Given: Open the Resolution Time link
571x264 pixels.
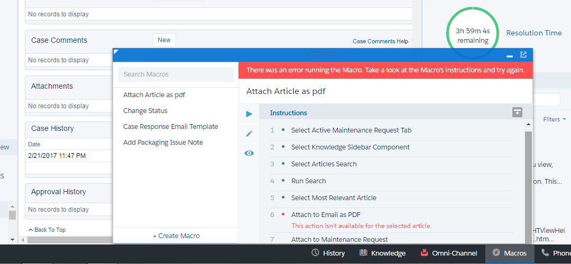Looking at the screenshot, I should pyautogui.click(x=534, y=33).
